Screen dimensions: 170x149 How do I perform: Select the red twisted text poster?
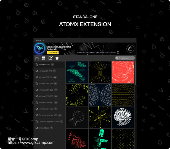pyautogui.click(x=77, y=139)
